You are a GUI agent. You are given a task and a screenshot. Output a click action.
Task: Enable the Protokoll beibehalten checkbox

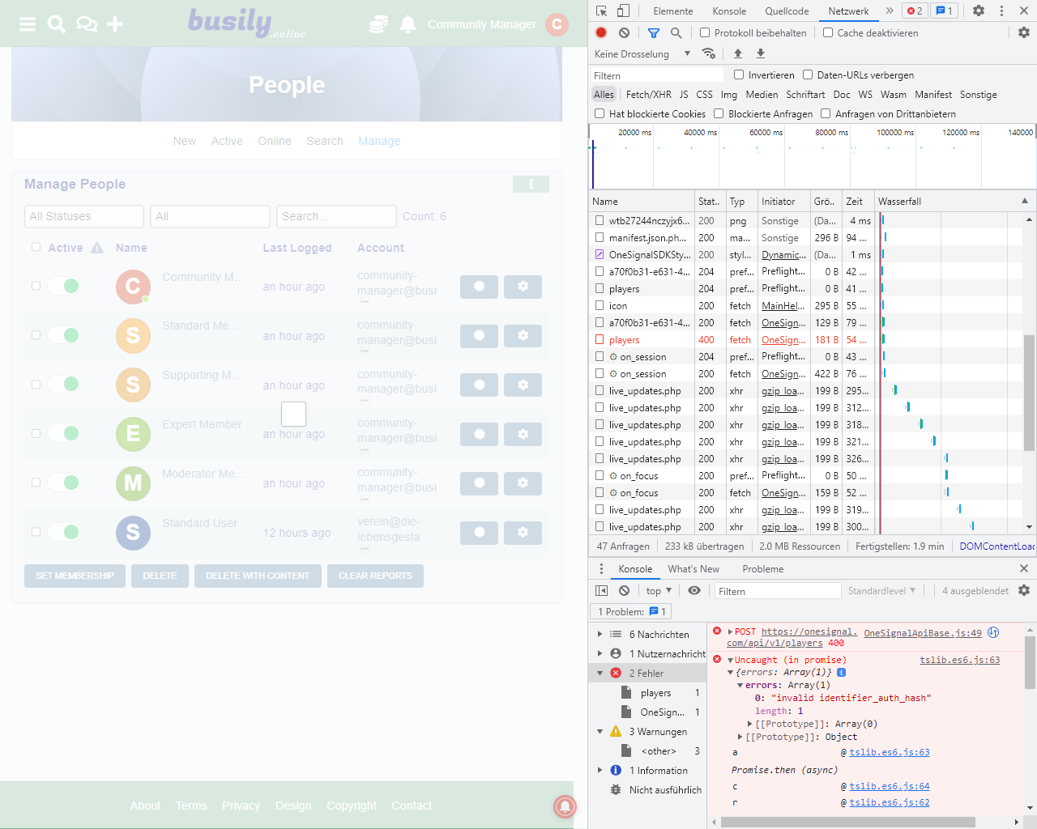(x=705, y=33)
